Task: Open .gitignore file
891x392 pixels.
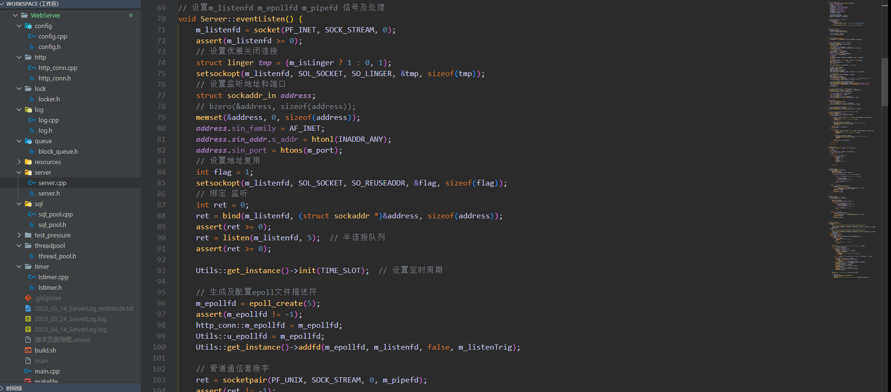Action: (x=48, y=298)
